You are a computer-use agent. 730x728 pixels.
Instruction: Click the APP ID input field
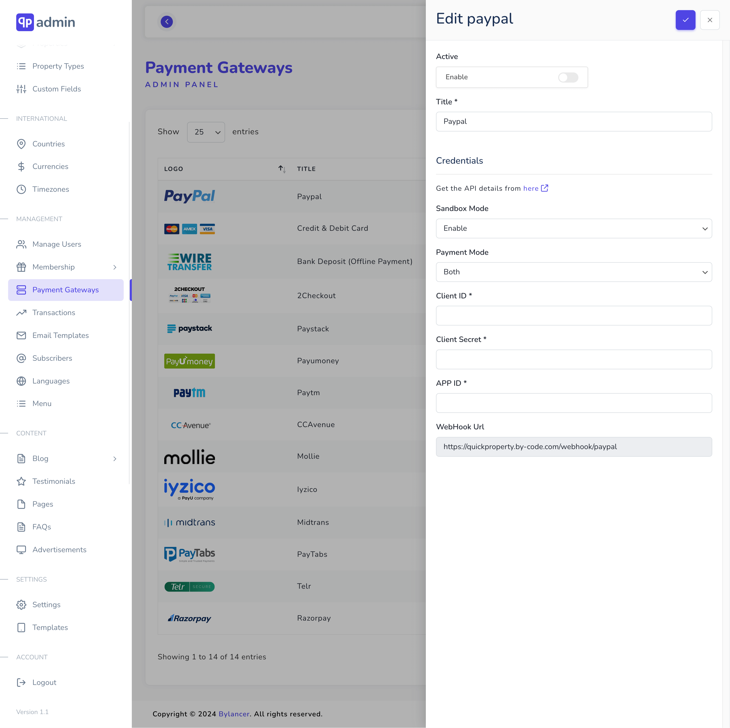(574, 403)
